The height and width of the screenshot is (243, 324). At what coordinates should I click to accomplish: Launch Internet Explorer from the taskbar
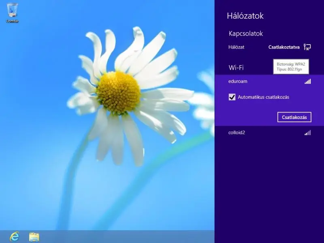15,237
